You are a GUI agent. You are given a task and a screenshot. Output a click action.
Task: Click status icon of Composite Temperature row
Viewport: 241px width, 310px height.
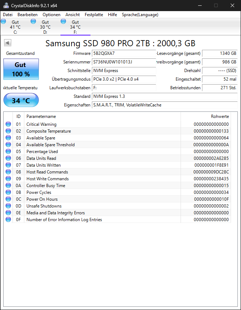[x=8, y=131]
